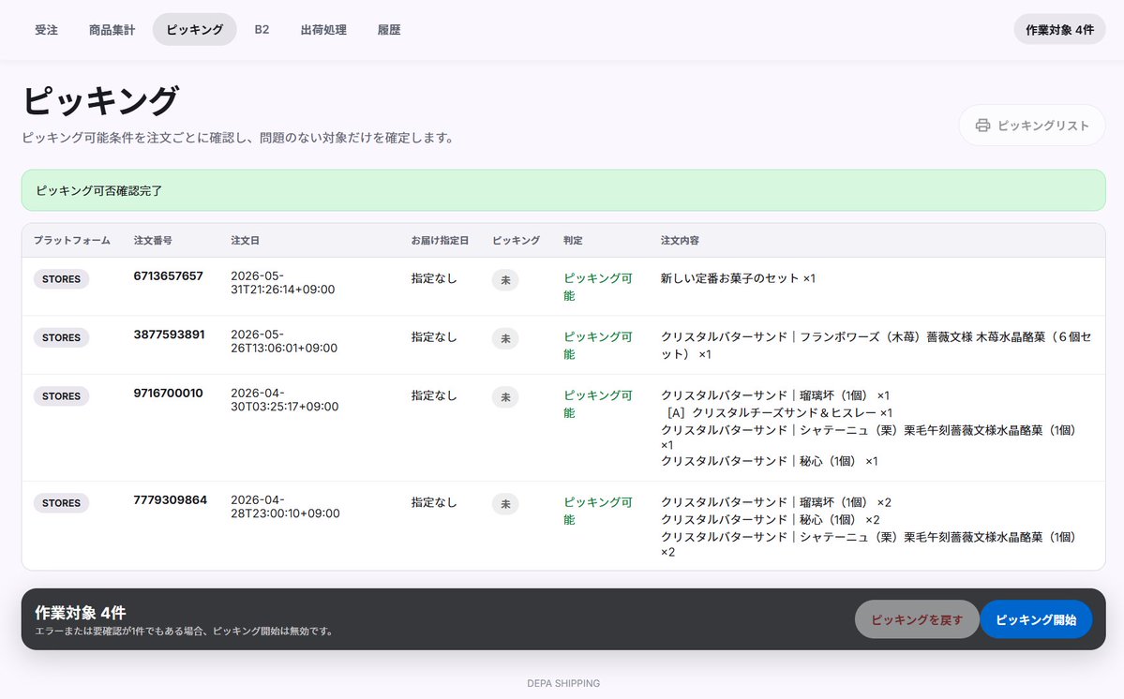The height and width of the screenshot is (699, 1124).
Task: Click the printer icon in ピッキングリスト button
Action: click(x=982, y=126)
